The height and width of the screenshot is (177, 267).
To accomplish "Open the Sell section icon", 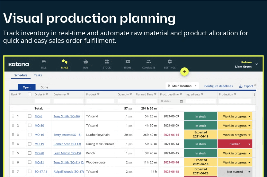I will (44, 62).
